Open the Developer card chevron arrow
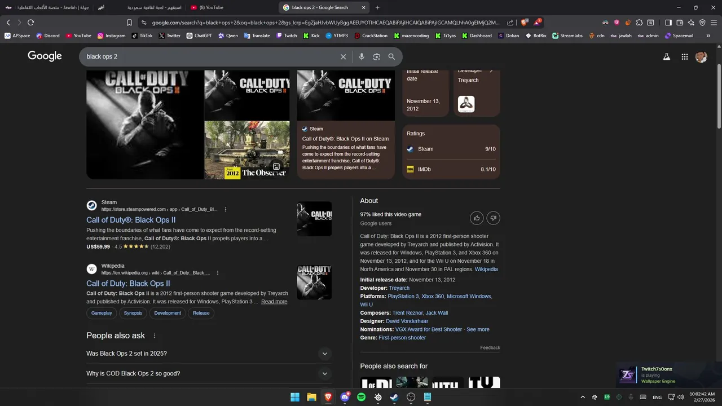This screenshot has width=722, height=406. (x=491, y=71)
